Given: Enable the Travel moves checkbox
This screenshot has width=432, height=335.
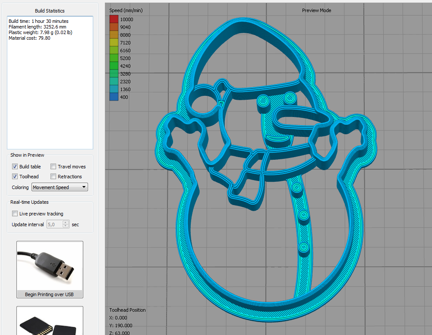Looking at the screenshot, I should click(54, 166).
